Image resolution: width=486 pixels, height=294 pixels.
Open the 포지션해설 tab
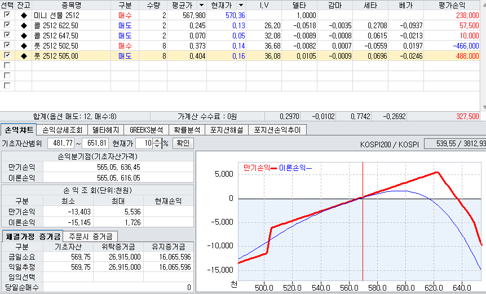click(x=227, y=130)
